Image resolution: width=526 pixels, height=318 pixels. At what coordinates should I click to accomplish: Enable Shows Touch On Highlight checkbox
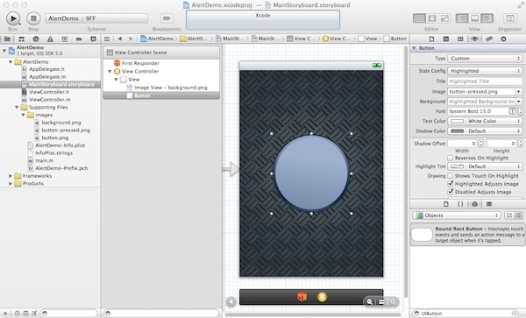(451, 175)
